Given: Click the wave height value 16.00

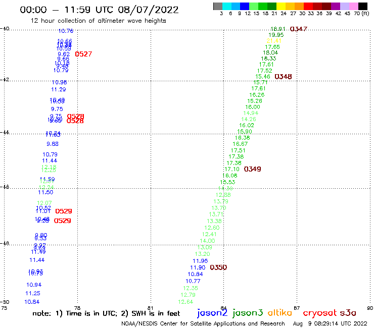Looking at the screenshot, I should 253,107.
